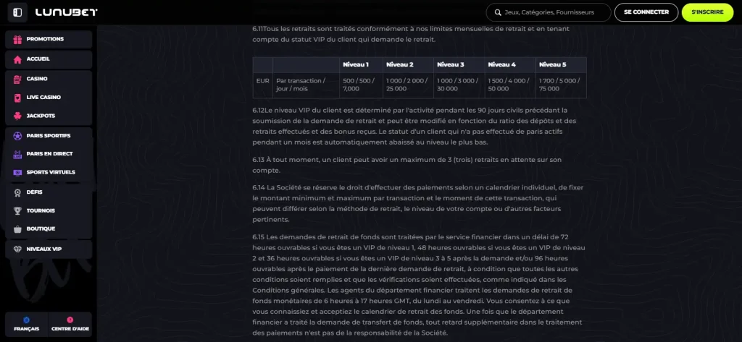Click the Accueil house icon
742x342 pixels.
[x=17, y=59]
